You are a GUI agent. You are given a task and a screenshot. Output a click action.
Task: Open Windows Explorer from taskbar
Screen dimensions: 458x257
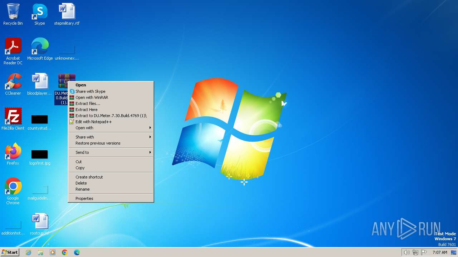pyautogui.click(x=40, y=252)
